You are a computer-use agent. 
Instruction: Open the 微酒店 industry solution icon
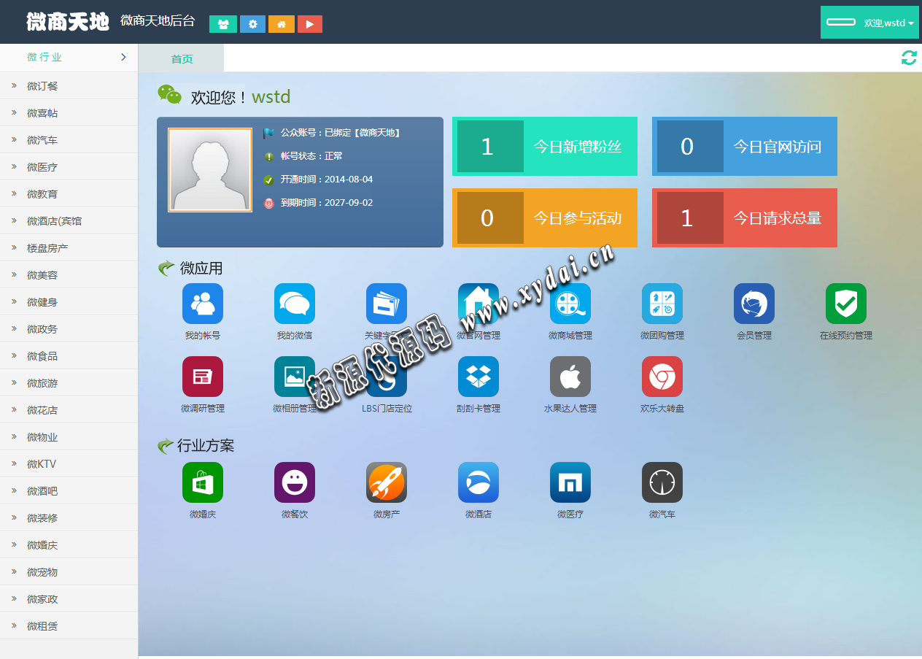[x=479, y=482]
